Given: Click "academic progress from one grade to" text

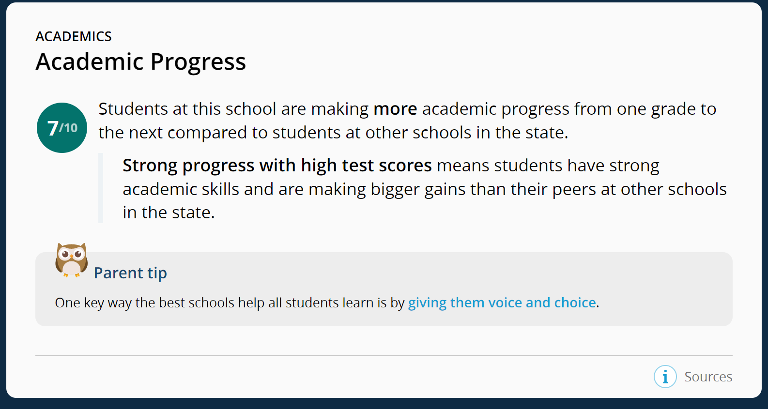Looking at the screenshot, I should coord(569,109).
